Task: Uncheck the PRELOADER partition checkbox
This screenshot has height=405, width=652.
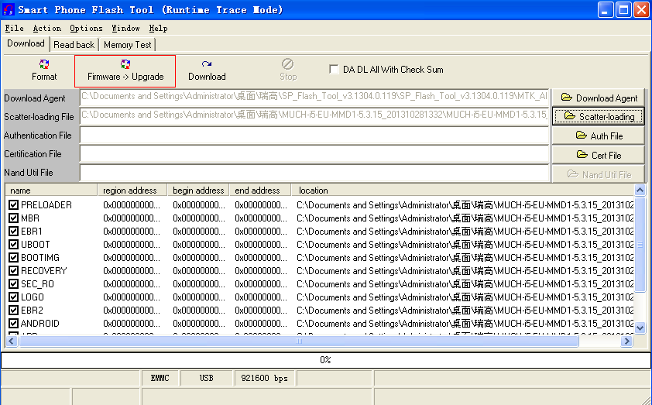Action: pyautogui.click(x=13, y=205)
